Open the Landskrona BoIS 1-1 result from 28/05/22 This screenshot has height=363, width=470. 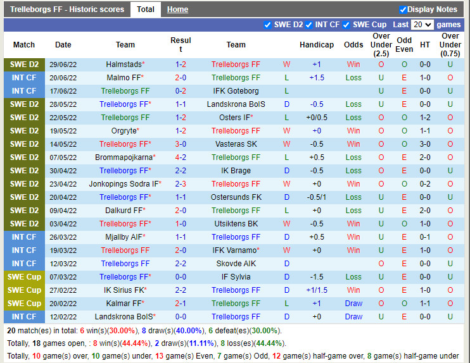tap(181, 104)
